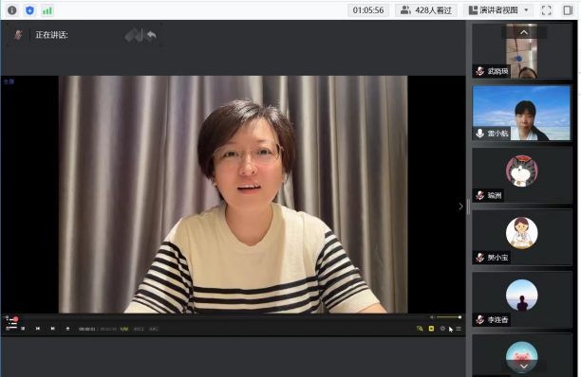Skip to previous track in player
Viewport: 581px width, 377px height.
38,328
